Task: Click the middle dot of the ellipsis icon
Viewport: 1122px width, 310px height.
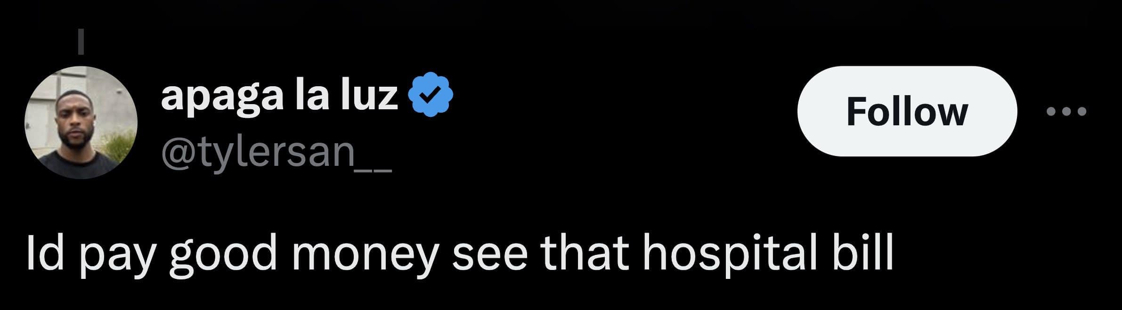Action: (1066, 112)
